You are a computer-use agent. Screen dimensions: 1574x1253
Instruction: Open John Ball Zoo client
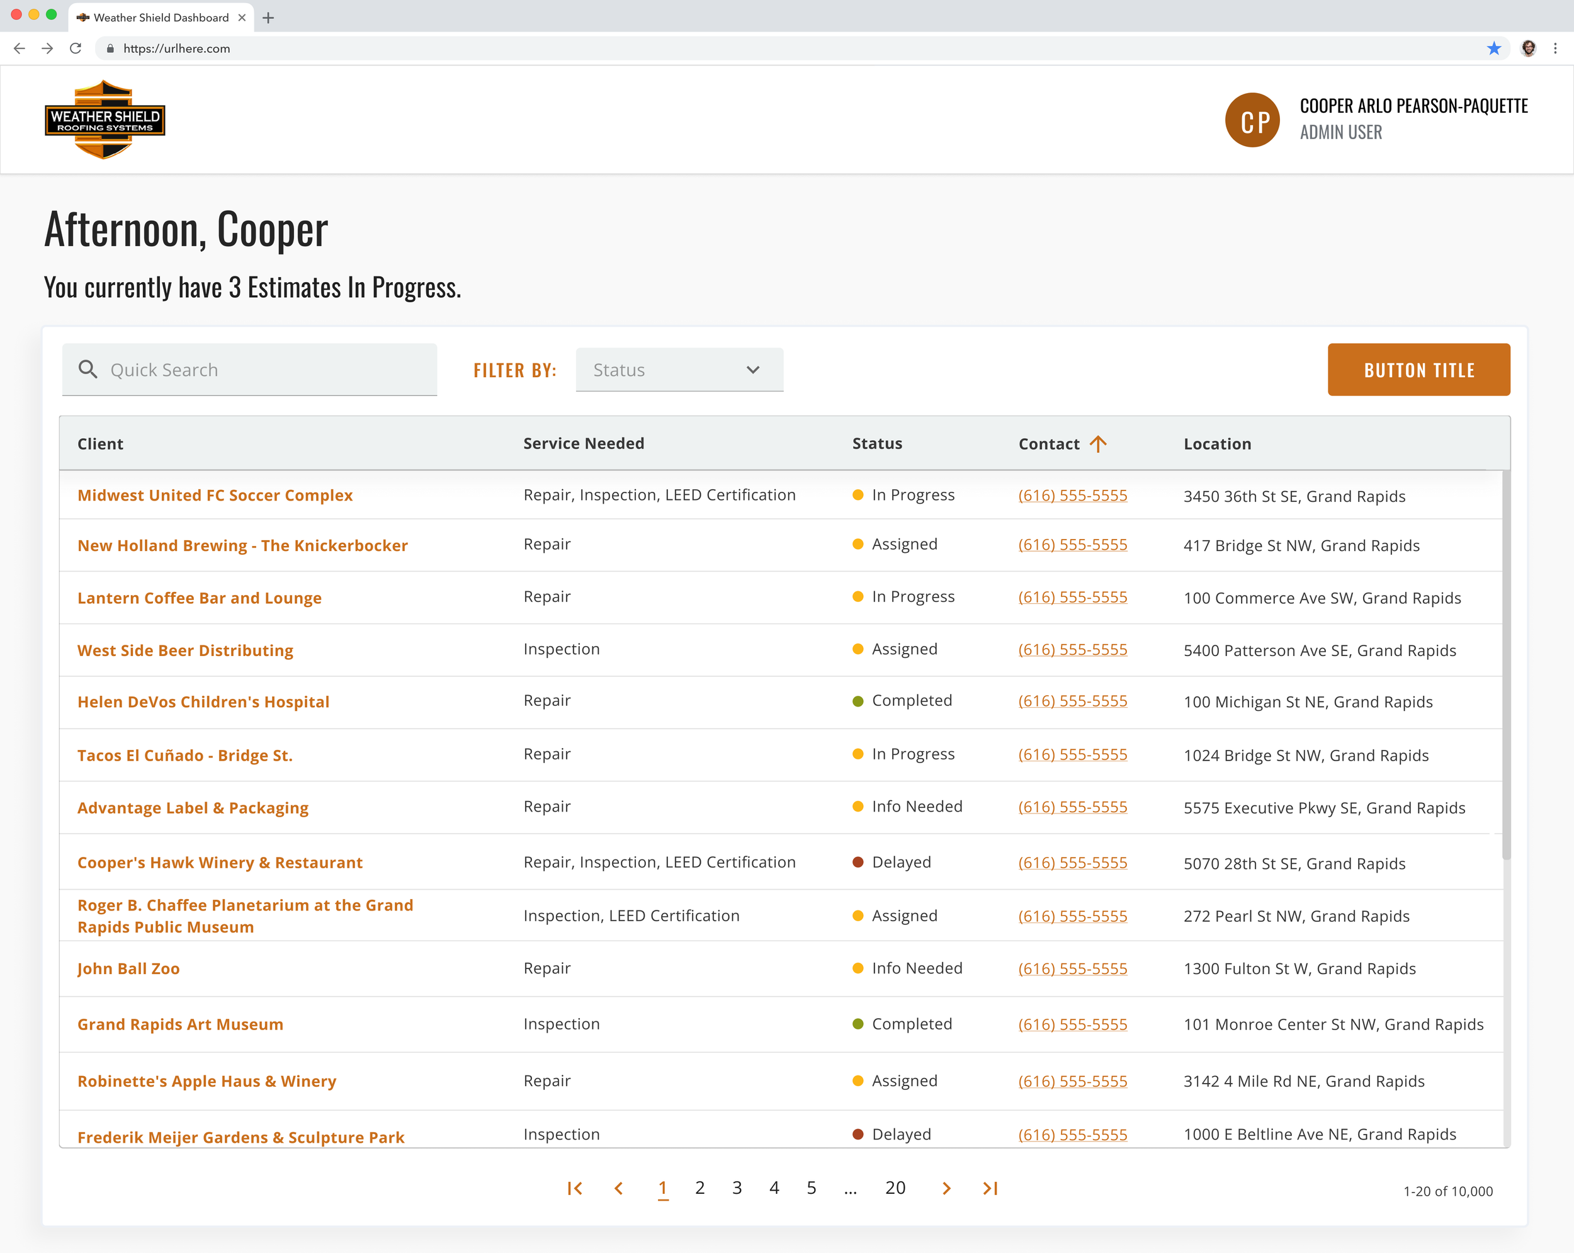[128, 968]
